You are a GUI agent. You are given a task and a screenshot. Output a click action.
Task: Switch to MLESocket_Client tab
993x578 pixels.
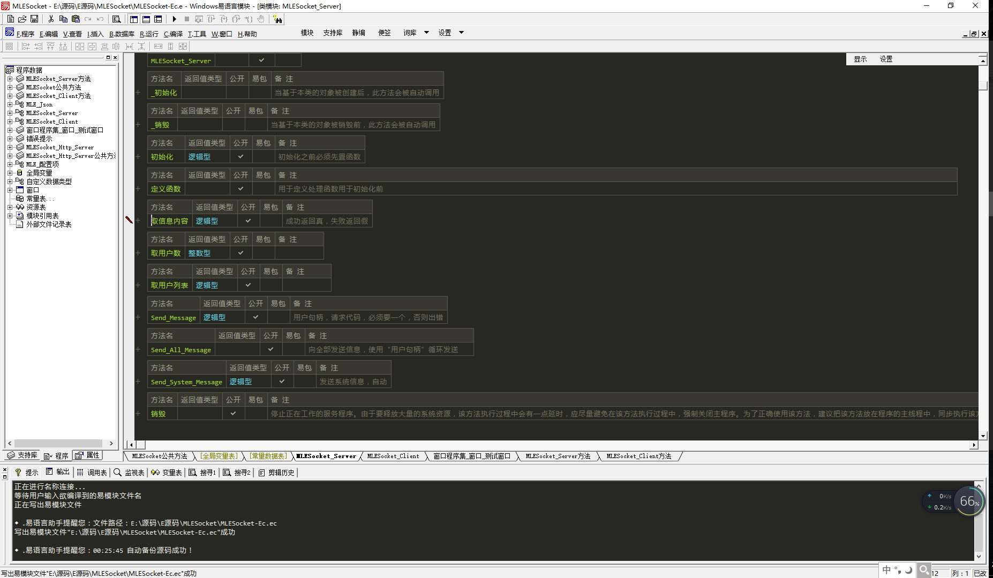(x=393, y=456)
